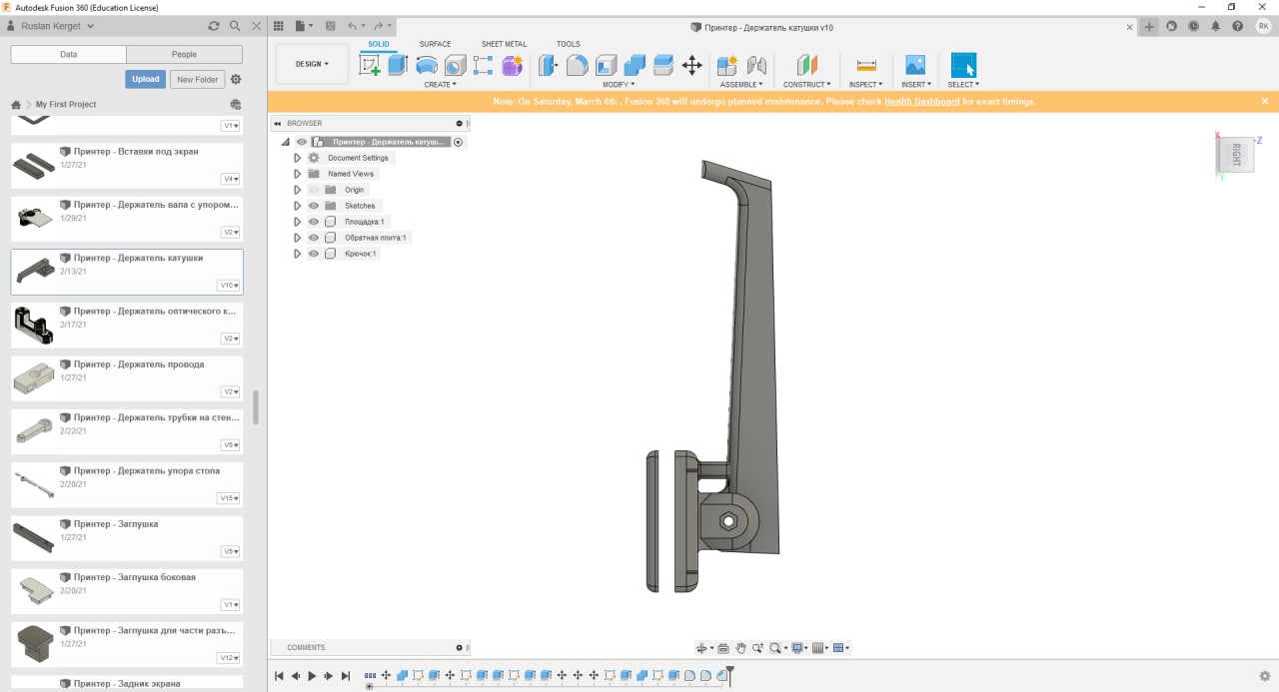Click the Upload button
The height and width of the screenshot is (692, 1279).
tap(146, 79)
